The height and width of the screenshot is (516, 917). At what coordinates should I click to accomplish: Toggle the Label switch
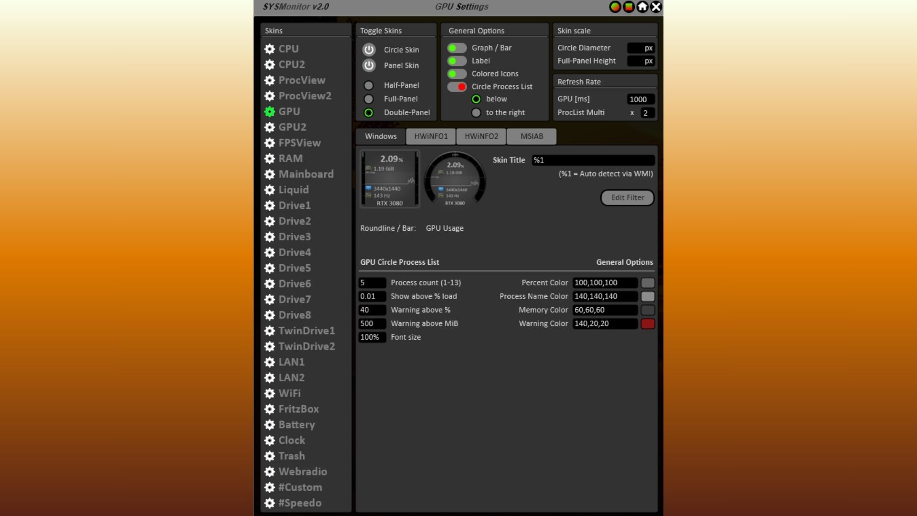(x=457, y=61)
